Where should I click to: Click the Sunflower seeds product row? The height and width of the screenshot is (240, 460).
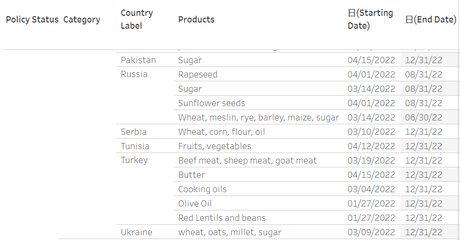point(212,103)
